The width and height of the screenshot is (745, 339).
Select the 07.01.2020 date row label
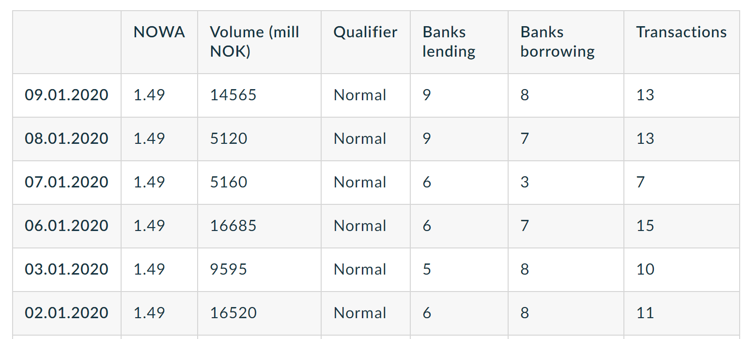click(x=66, y=182)
